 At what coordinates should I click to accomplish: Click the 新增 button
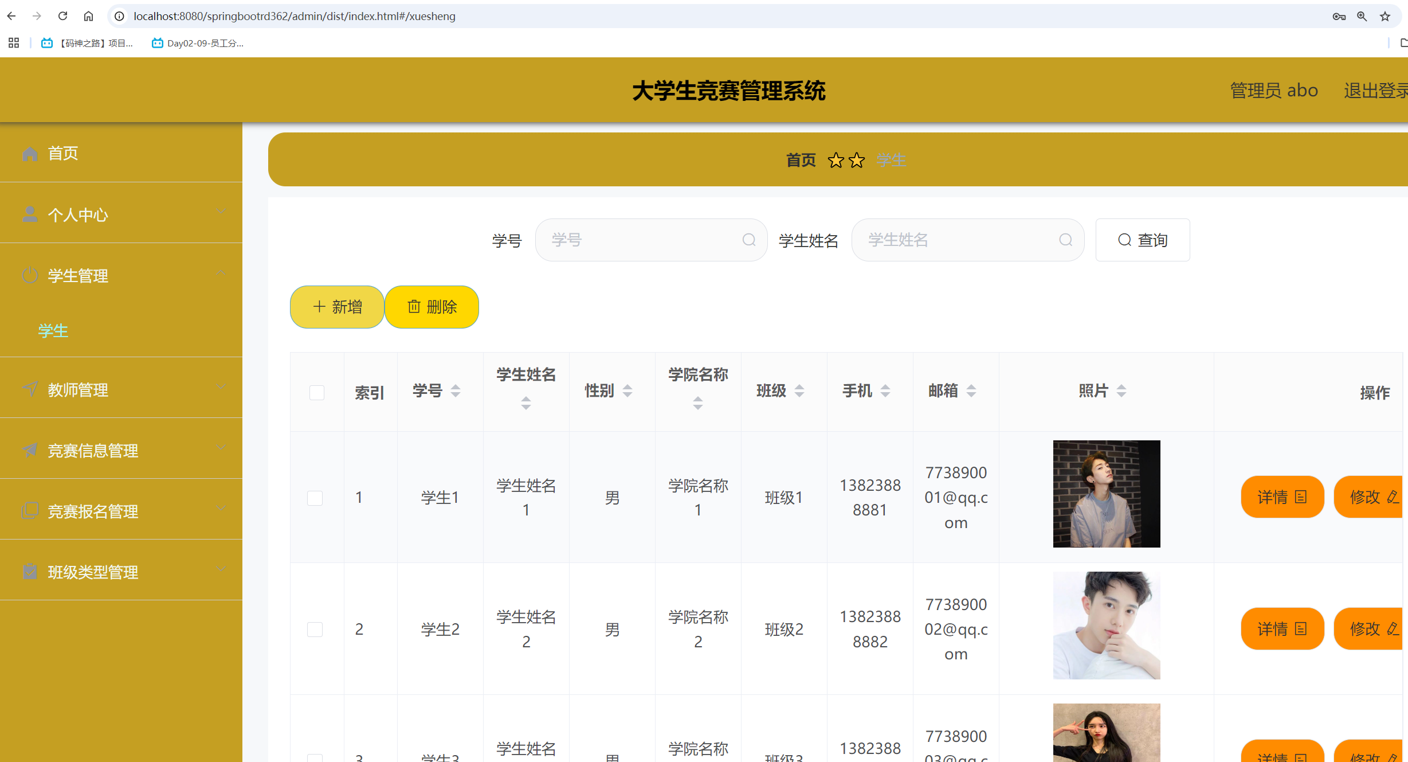(x=337, y=307)
